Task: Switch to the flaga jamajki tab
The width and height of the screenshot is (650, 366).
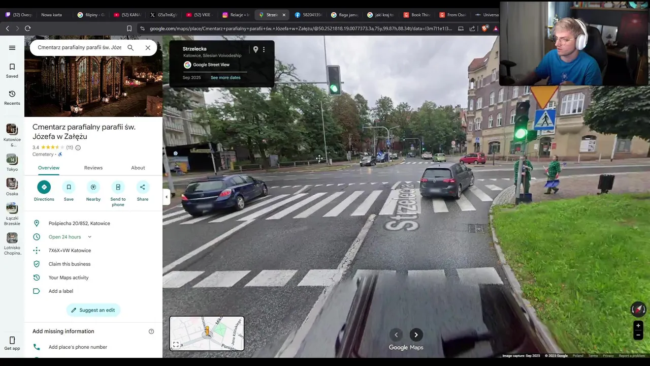Action: click(344, 15)
